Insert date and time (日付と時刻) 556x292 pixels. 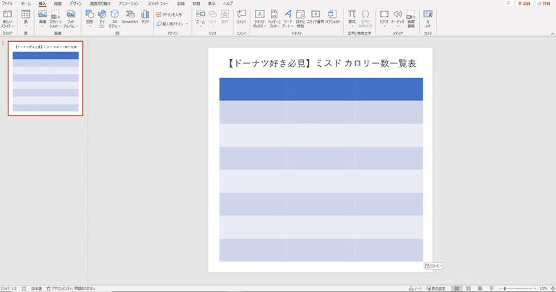point(300,19)
